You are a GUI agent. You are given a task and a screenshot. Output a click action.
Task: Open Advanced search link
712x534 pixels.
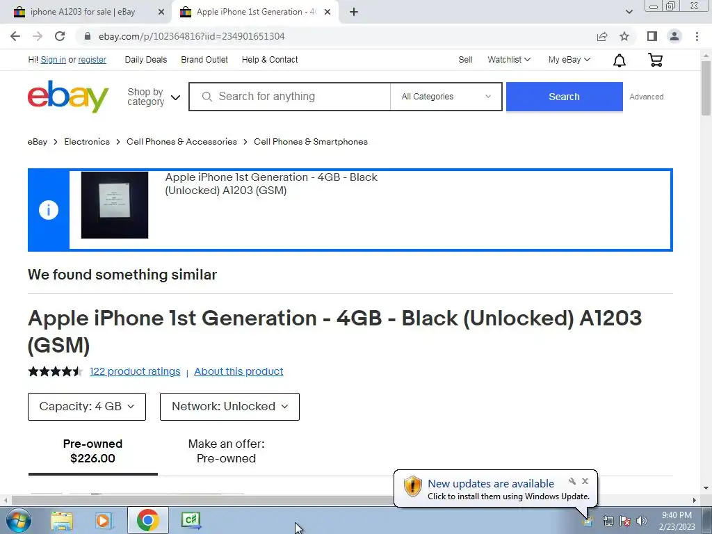646,97
